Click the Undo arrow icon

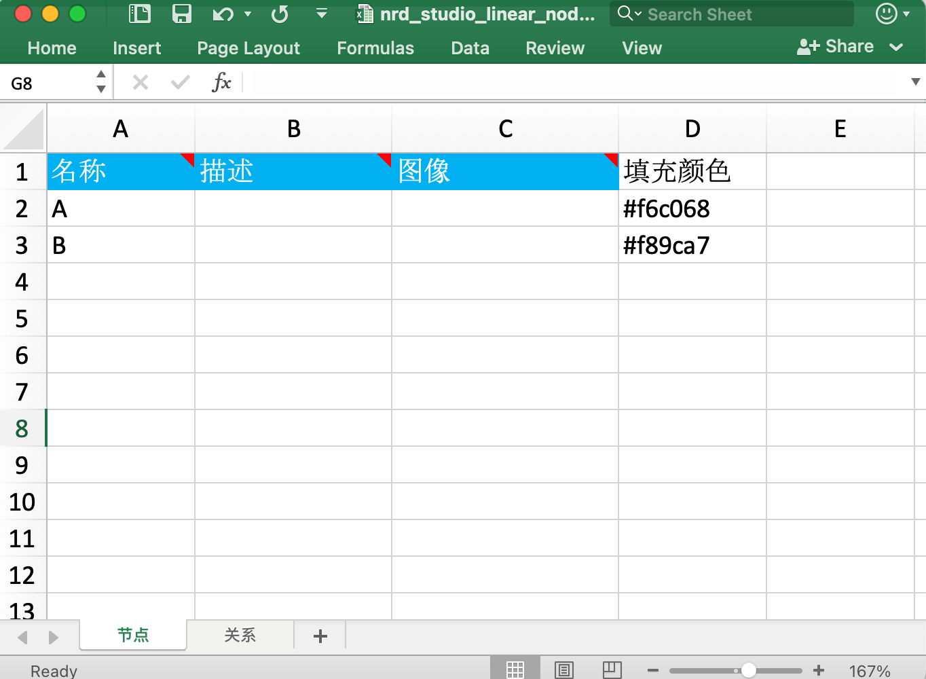pos(223,14)
